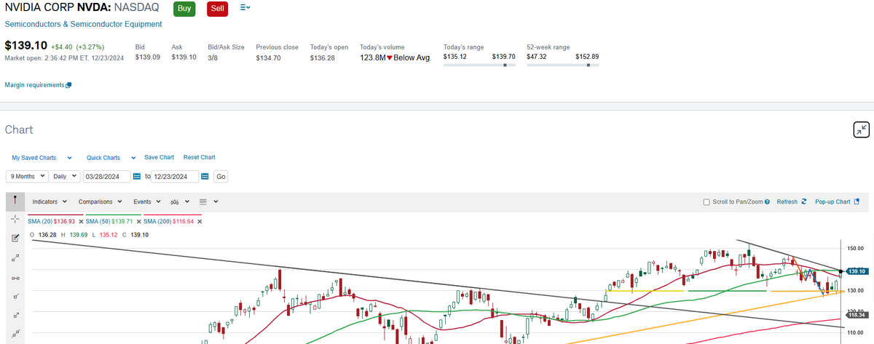Select the bottom-most drawing tool in sidebar
The height and width of the screenshot is (344, 874).
tap(15, 335)
